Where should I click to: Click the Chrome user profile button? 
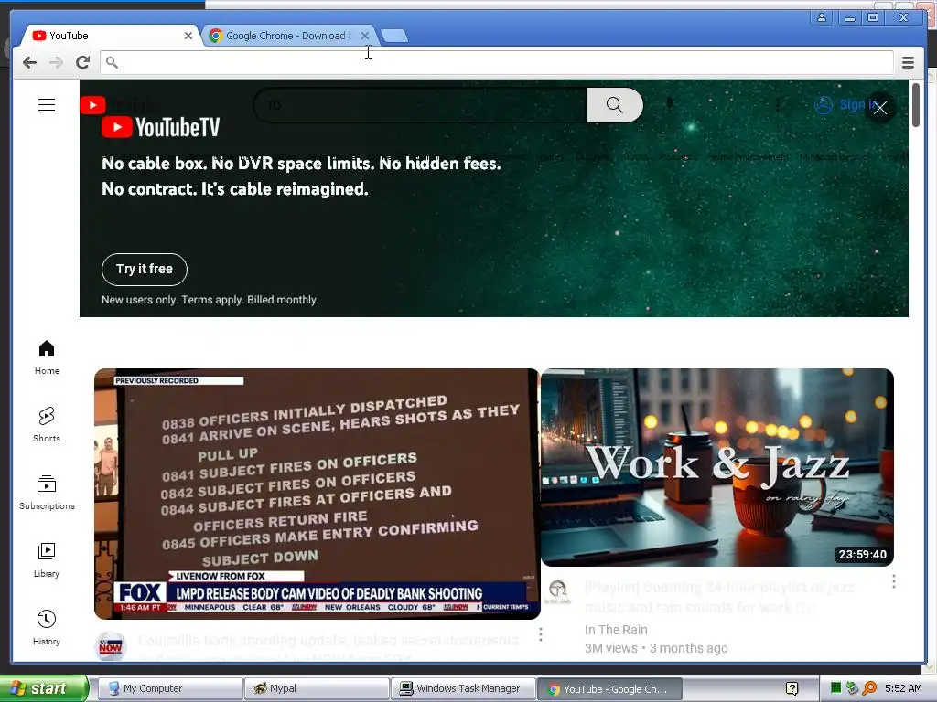822,17
